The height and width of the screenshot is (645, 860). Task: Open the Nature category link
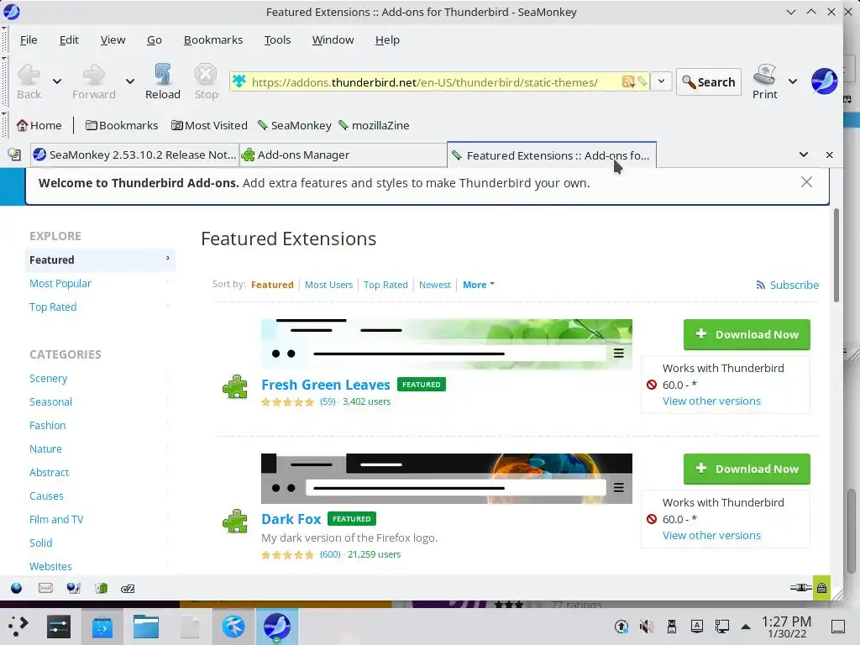click(x=45, y=449)
